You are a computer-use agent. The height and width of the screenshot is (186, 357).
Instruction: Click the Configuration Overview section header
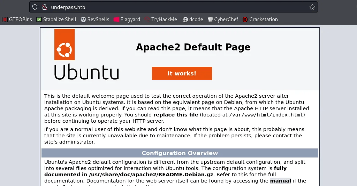[180, 153]
